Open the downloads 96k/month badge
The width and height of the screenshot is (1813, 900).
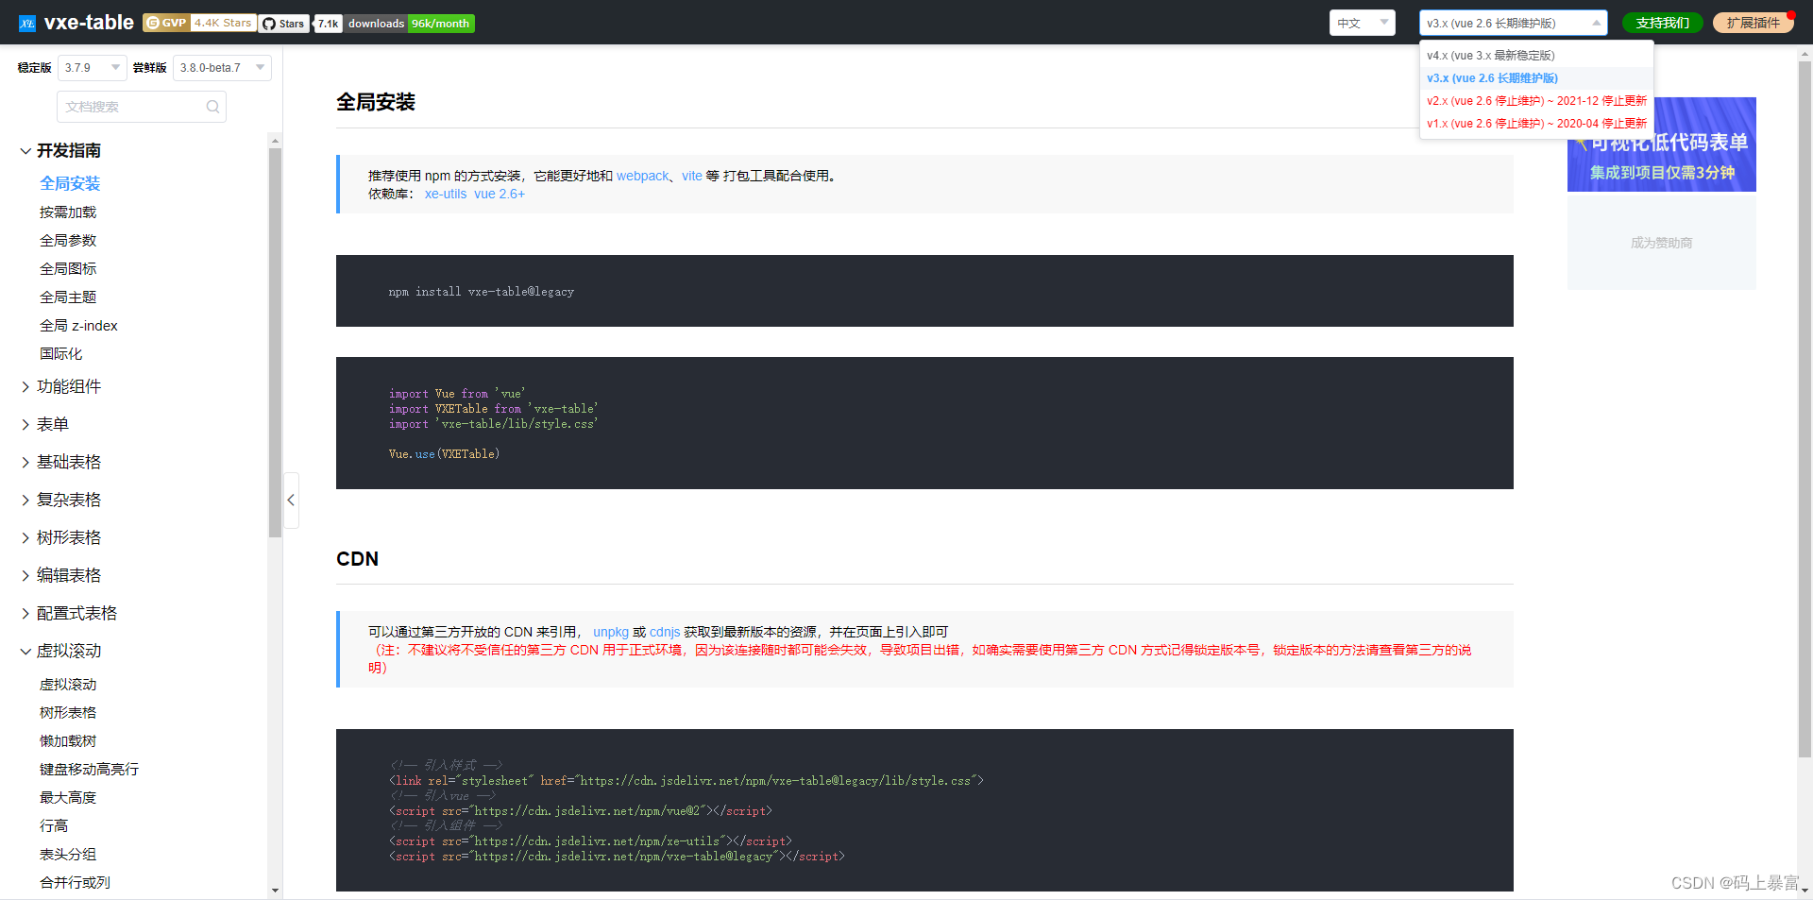[410, 23]
